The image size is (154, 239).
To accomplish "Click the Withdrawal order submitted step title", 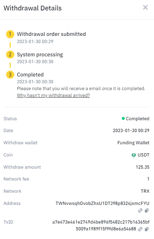I will [51, 34].
